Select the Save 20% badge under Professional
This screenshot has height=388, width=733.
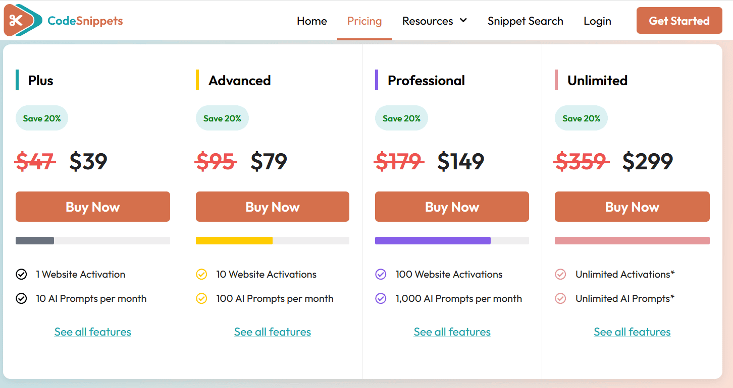401,117
